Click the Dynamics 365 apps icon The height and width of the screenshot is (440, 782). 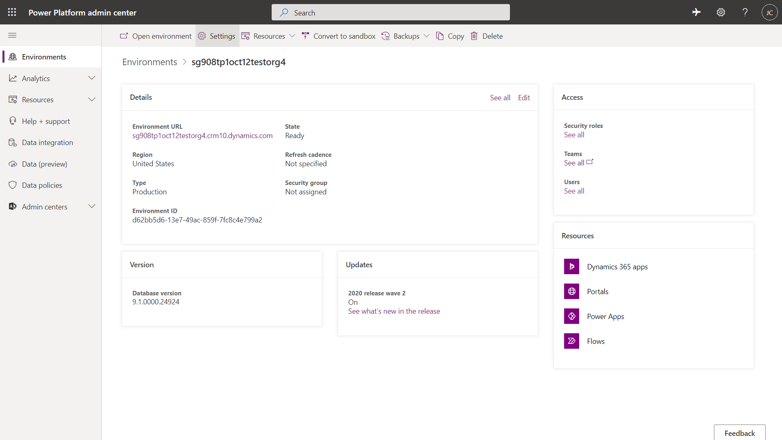[x=571, y=266]
